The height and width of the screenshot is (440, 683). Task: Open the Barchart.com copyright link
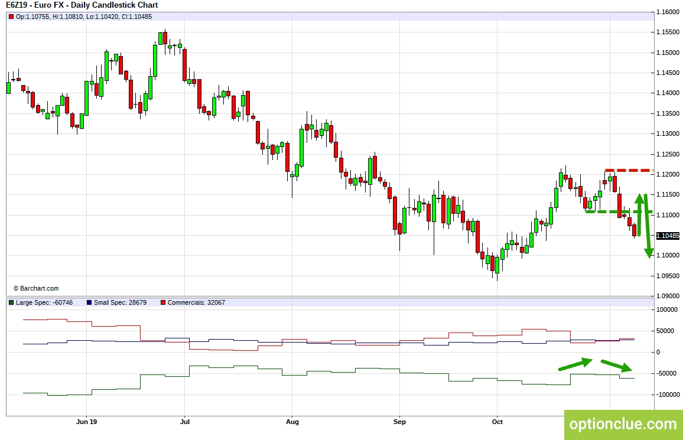pyautogui.click(x=37, y=288)
